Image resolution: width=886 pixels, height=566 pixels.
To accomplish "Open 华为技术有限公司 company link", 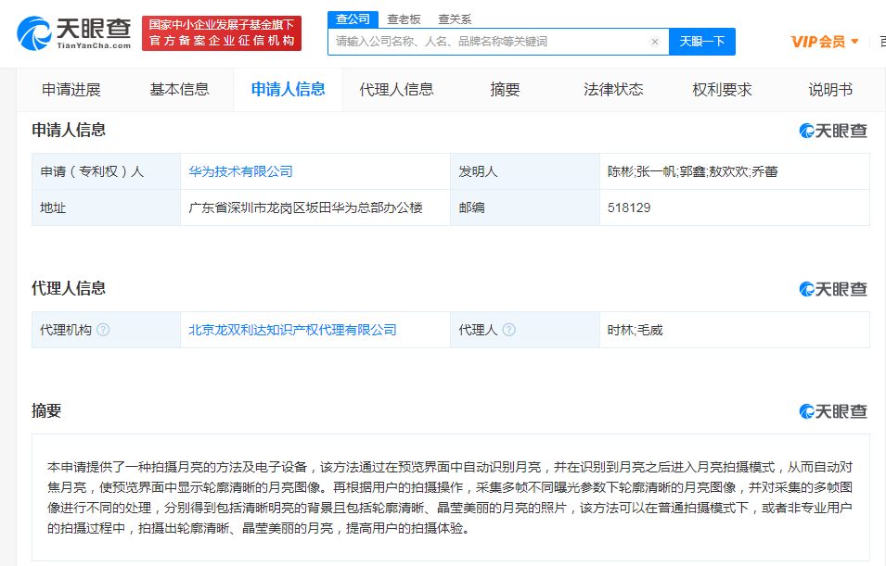I will (240, 171).
